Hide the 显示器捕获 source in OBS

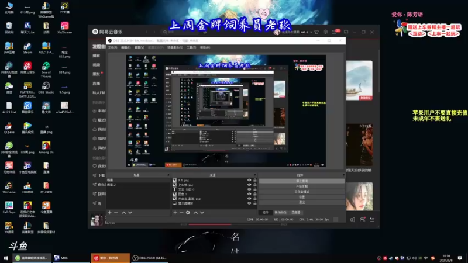coord(249,203)
